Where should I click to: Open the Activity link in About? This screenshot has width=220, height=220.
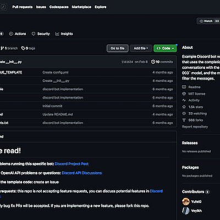click(x=191, y=100)
